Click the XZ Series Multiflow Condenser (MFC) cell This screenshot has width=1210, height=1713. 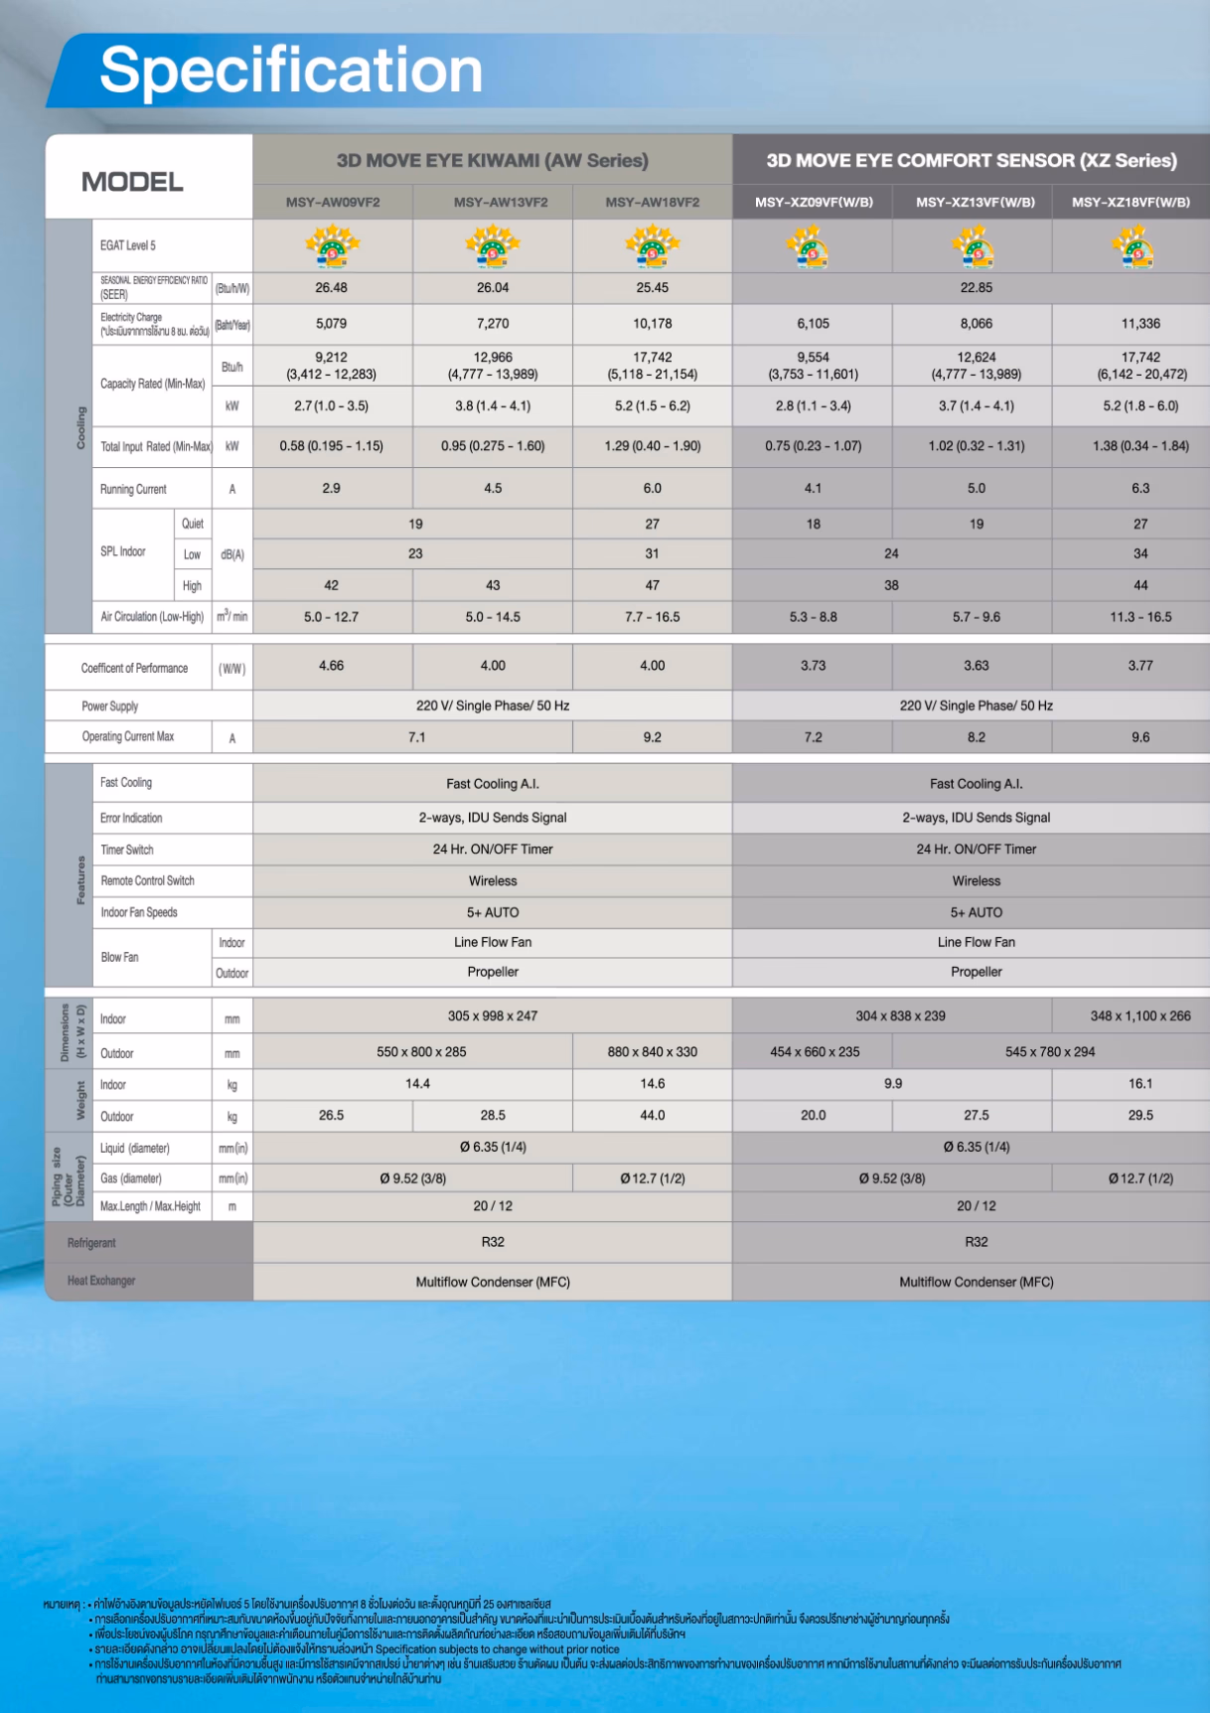976,1282
